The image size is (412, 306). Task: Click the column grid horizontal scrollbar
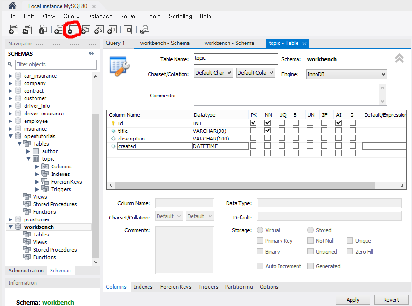coord(245,185)
